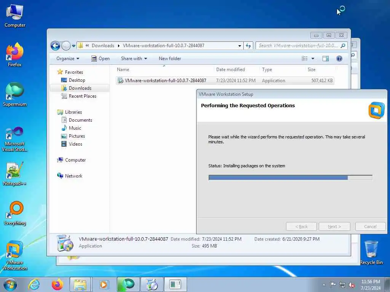Open Action Center flag in system tray

[333, 284]
